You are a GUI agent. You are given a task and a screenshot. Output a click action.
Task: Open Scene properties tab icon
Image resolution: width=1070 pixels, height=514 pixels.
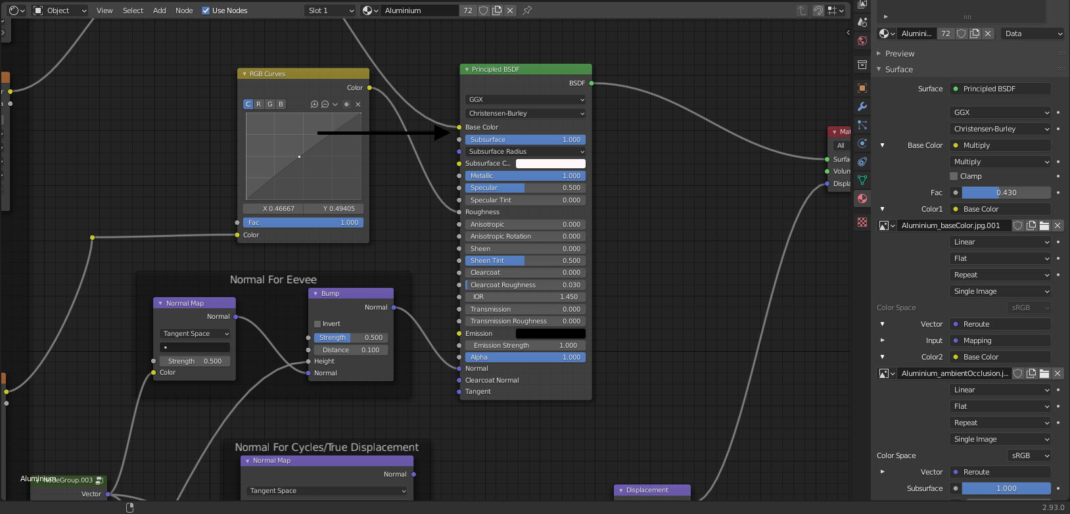pos(862,22)
